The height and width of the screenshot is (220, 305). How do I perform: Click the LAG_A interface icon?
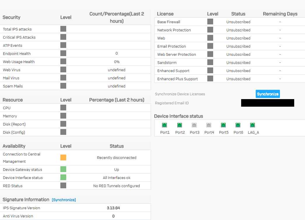pos(253,125)
